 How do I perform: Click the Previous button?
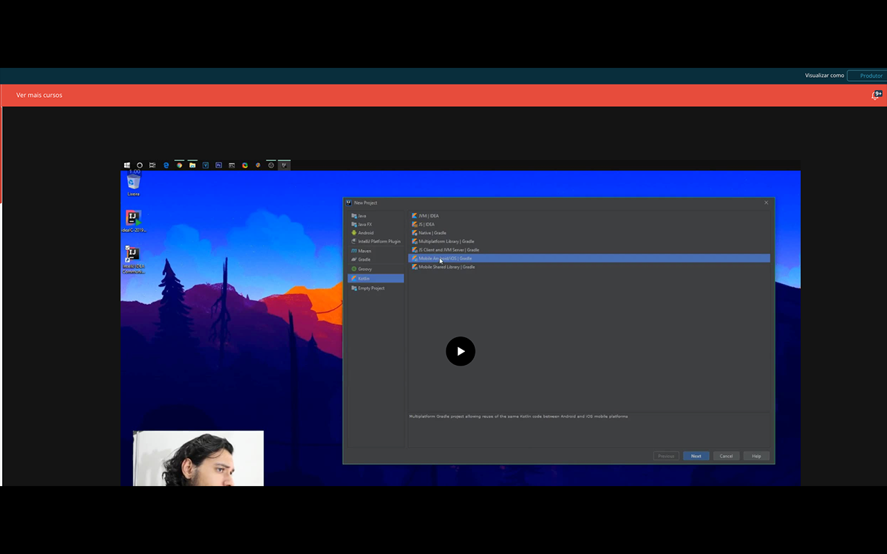point(666,456)
